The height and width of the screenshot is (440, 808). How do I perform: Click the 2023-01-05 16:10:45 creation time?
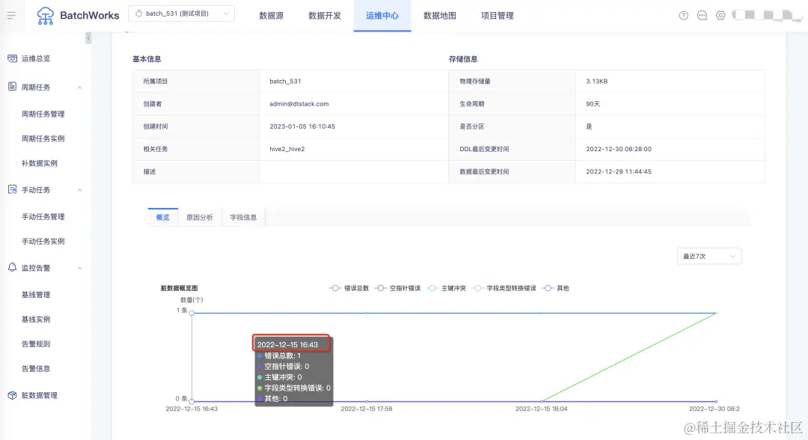point(302,126)
